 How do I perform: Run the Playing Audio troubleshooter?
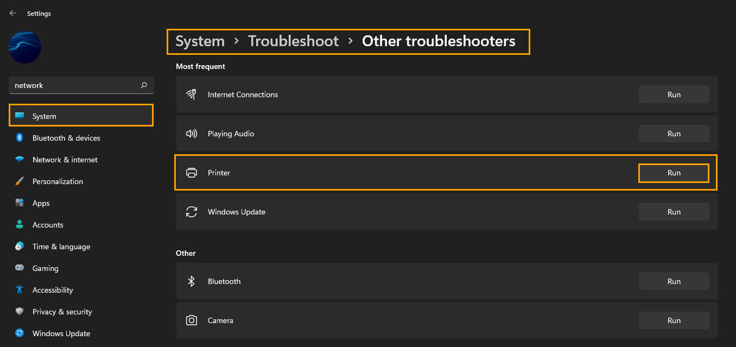pyautogui.click(x=674, y=134)
